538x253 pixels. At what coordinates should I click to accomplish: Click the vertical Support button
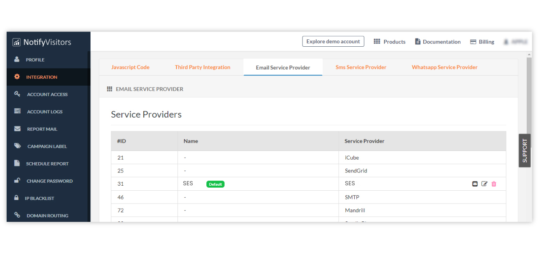524,151
